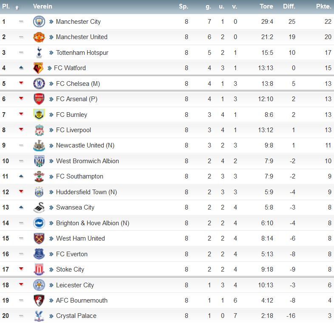Open the West Bromwich Albion team link

88,161
